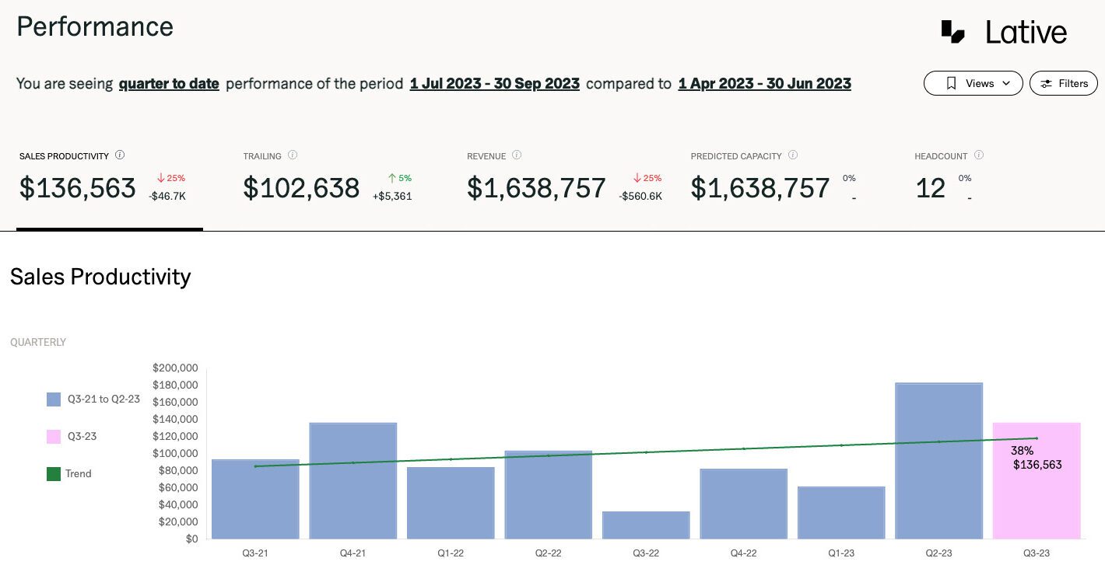
Task: Click the Predicted Capacity info icon
Action: [x=793, y=155]
